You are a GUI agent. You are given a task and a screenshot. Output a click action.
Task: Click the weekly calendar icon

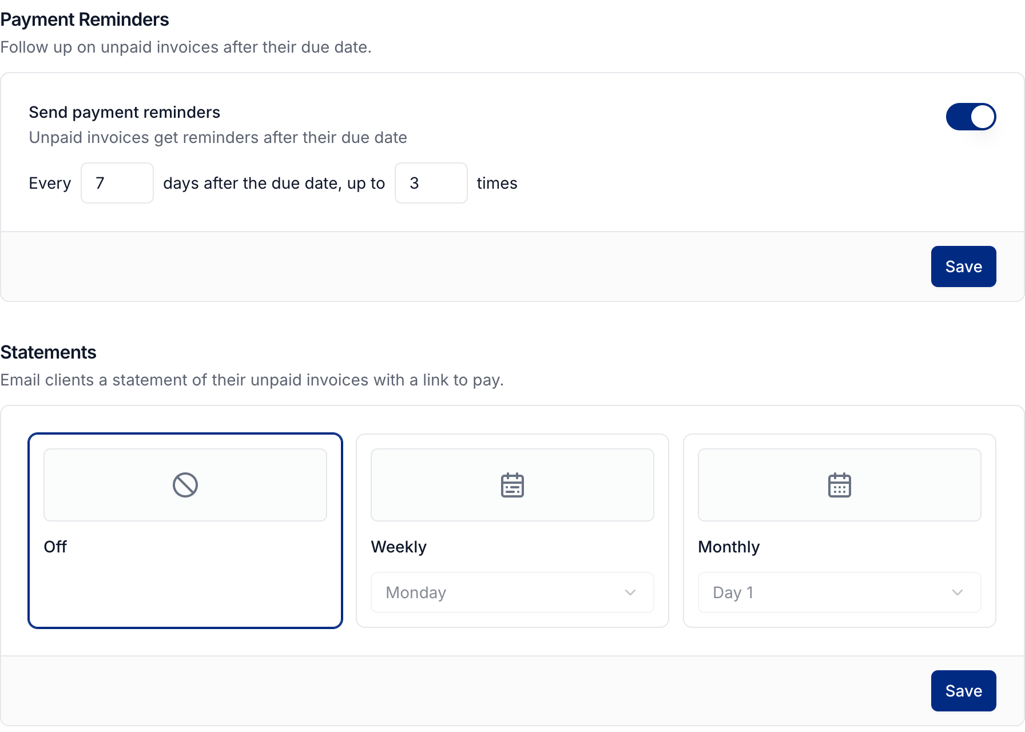[512, 485]
